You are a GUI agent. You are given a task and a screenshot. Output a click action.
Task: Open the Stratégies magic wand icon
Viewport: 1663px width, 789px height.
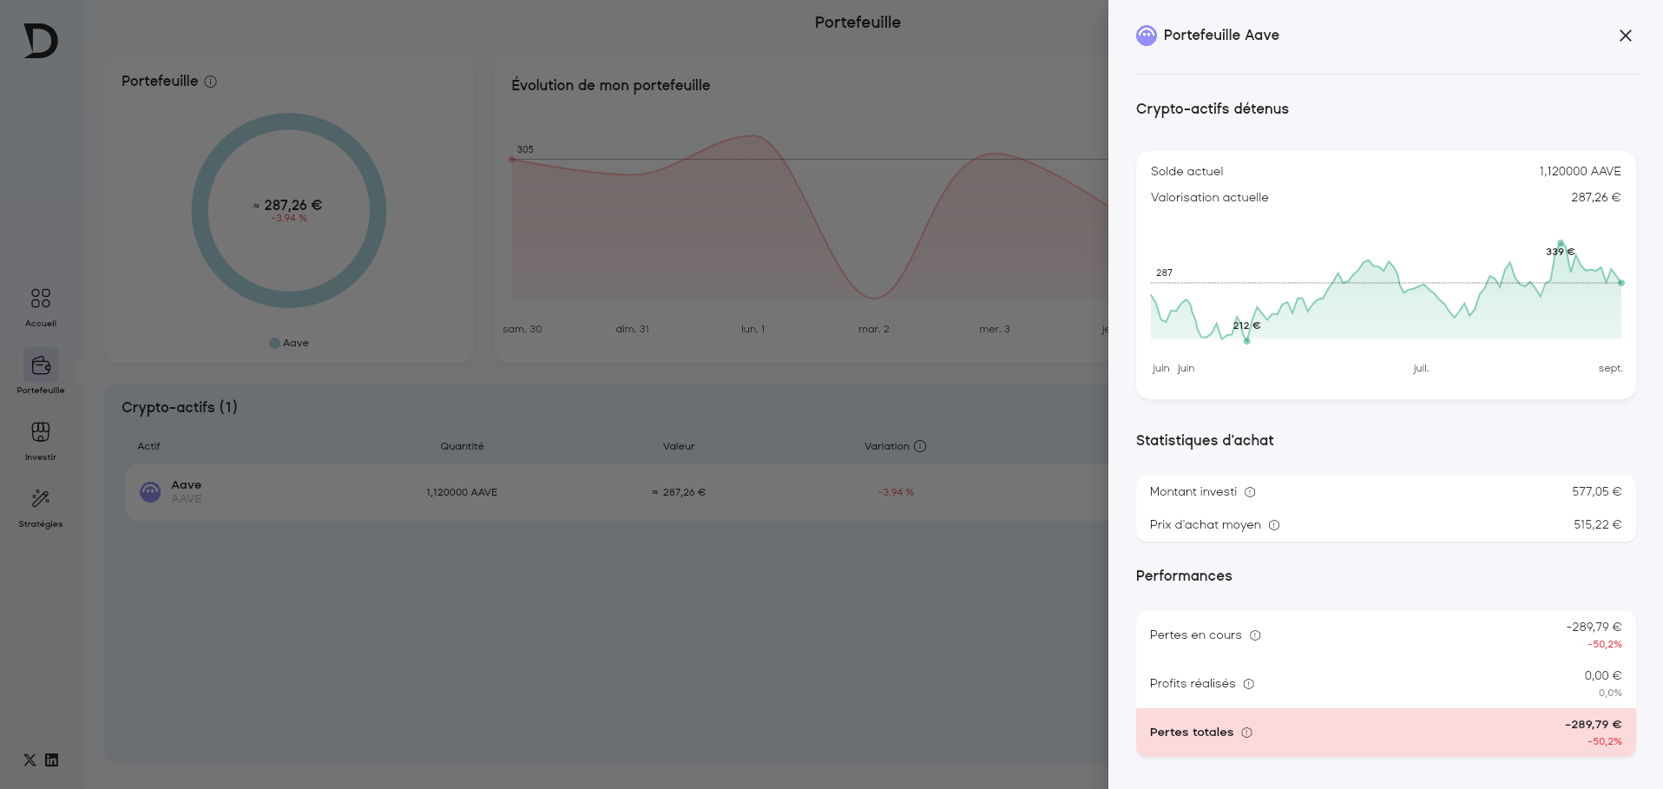click(x=41, y=499)
